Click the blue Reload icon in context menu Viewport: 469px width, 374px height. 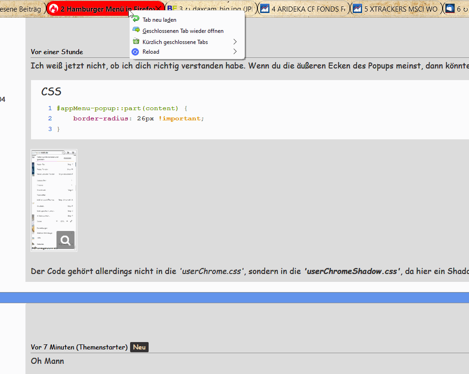coord(136,52)
